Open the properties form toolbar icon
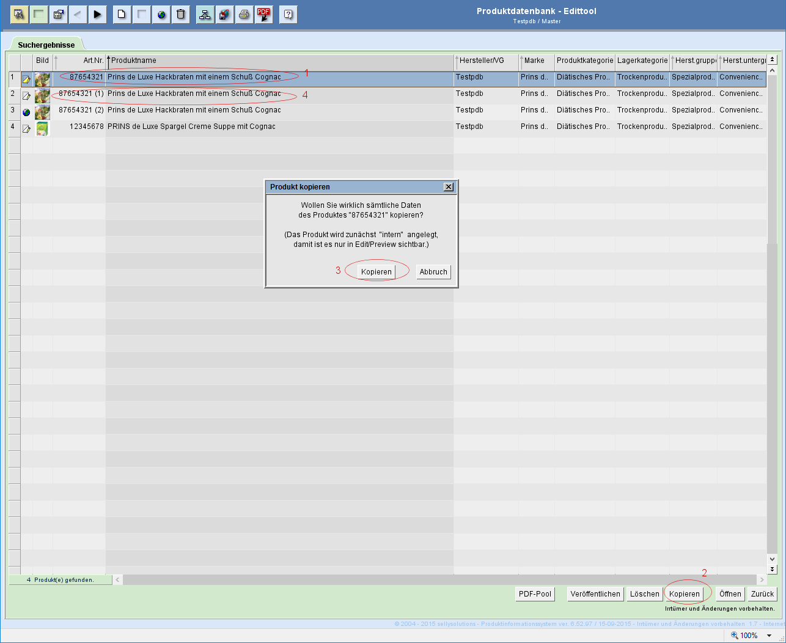The width and height of the screenshot is (786, 643). click(59, 14)
